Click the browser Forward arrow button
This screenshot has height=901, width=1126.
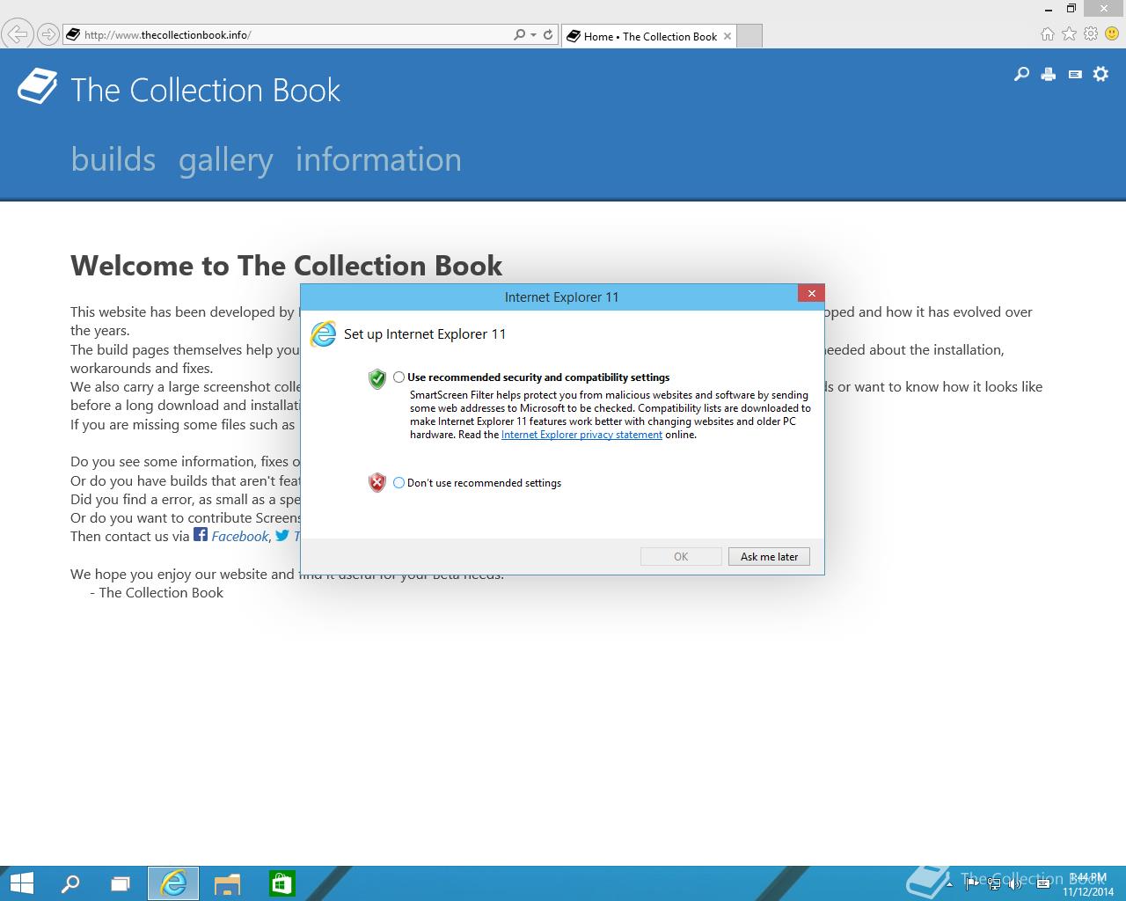click(48, 35)
